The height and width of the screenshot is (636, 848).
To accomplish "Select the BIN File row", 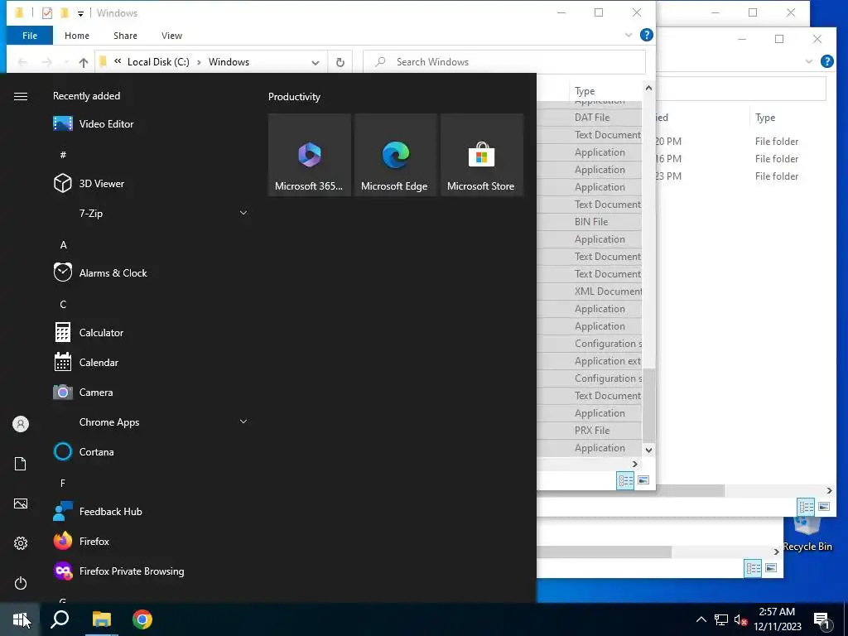I will coord(590,222).
